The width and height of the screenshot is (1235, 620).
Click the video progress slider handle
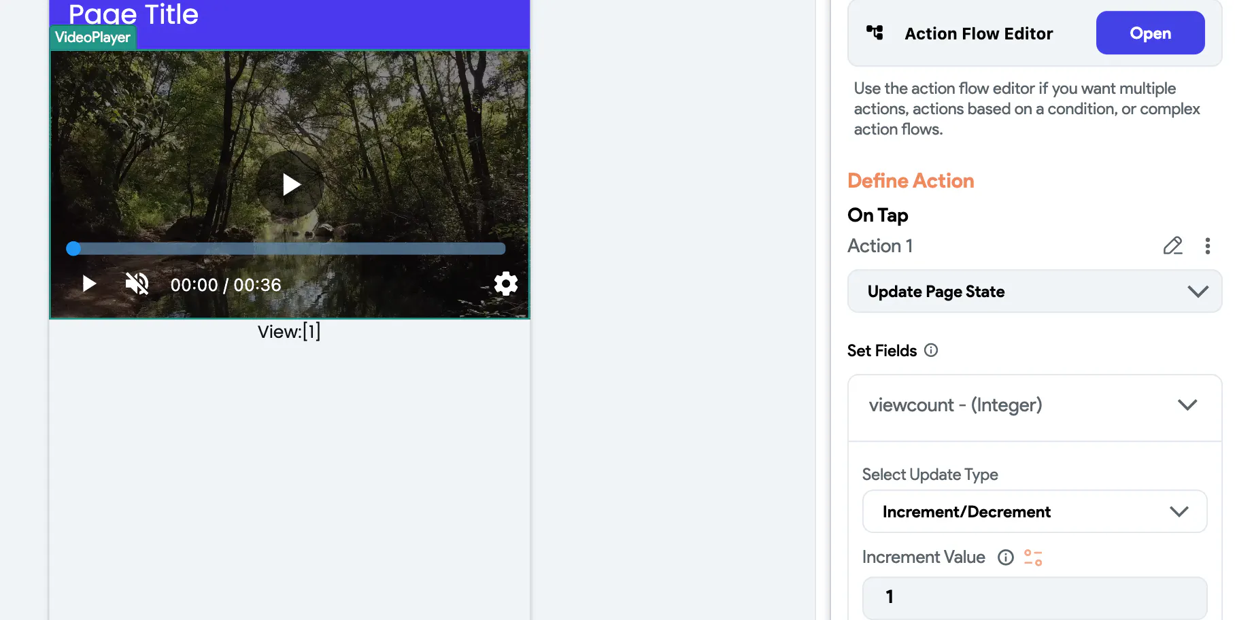pyautogui.click(x=73, y=249)
